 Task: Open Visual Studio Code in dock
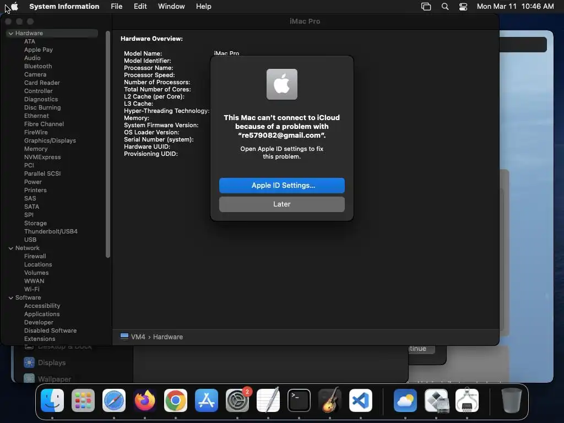tap(360, 400)
